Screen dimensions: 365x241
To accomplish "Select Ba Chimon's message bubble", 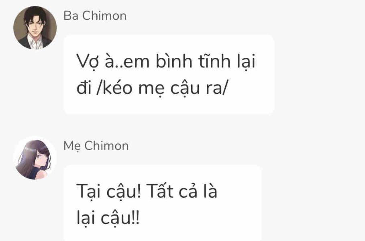I will pyautogui.click(x=169, y=75).
